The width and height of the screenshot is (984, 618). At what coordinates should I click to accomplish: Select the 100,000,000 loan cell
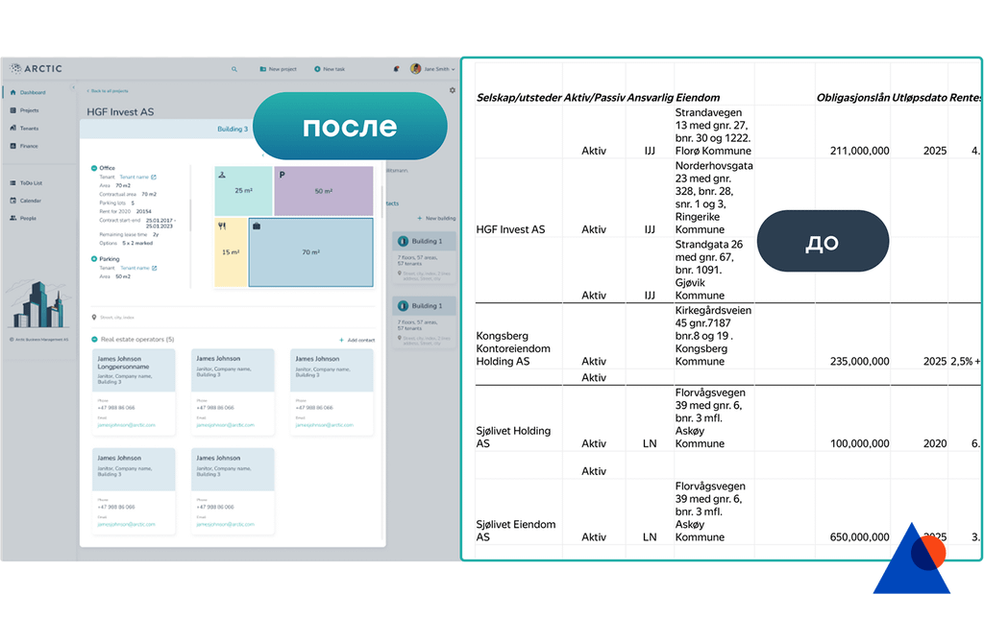(853, 418)
